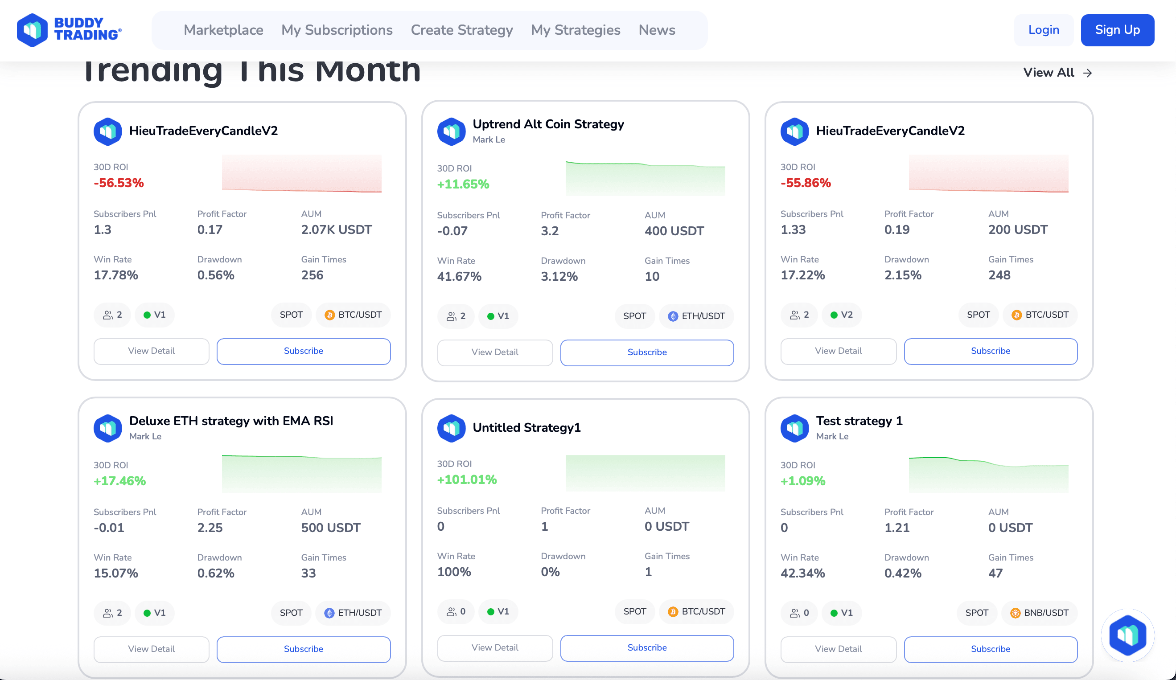Click Untitled Strategy1 hexagon avatar icon
The width and height of the screenshot is (1176, 680).
click(x=451, y=428)
